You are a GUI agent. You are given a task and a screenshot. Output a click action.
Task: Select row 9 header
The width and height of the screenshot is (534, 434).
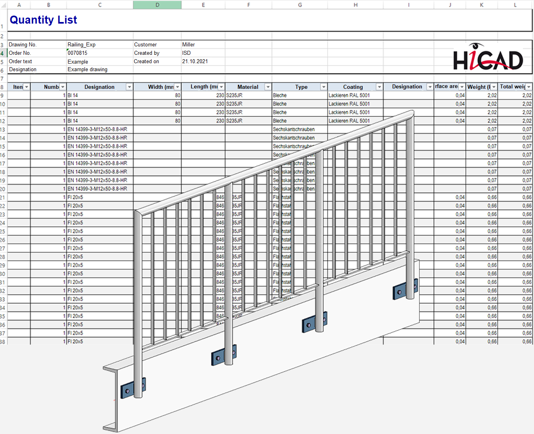click(3, 96)
